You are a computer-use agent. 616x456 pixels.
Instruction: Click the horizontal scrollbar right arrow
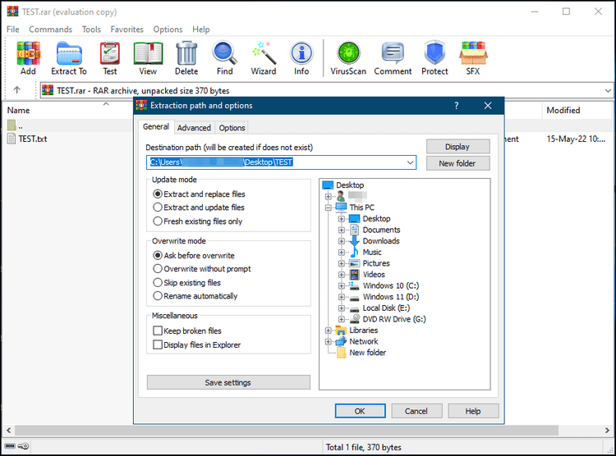coord(607,430)
